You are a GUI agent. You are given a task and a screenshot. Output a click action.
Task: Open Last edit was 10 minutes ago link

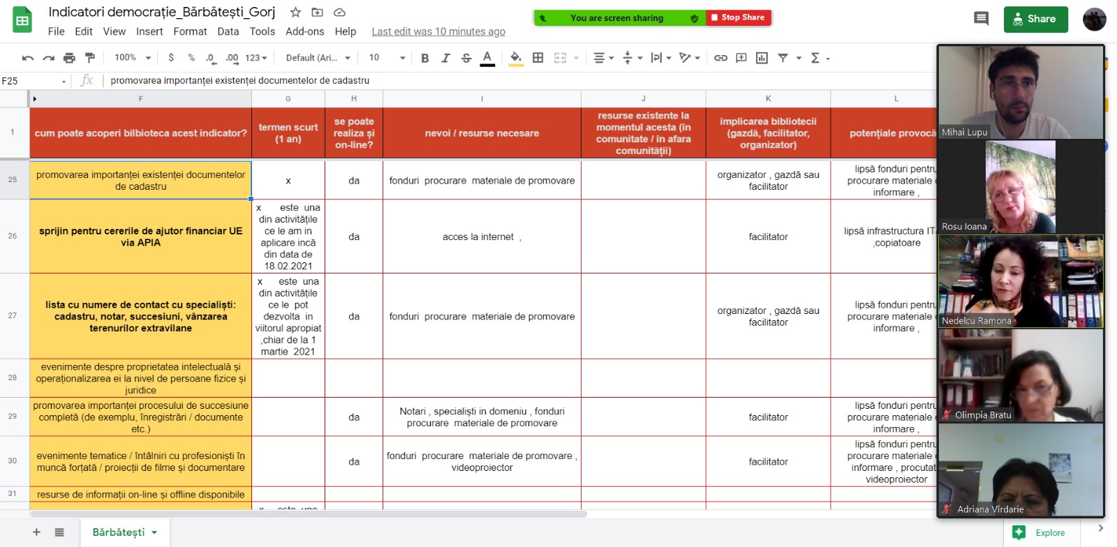(x=438, y=31)
